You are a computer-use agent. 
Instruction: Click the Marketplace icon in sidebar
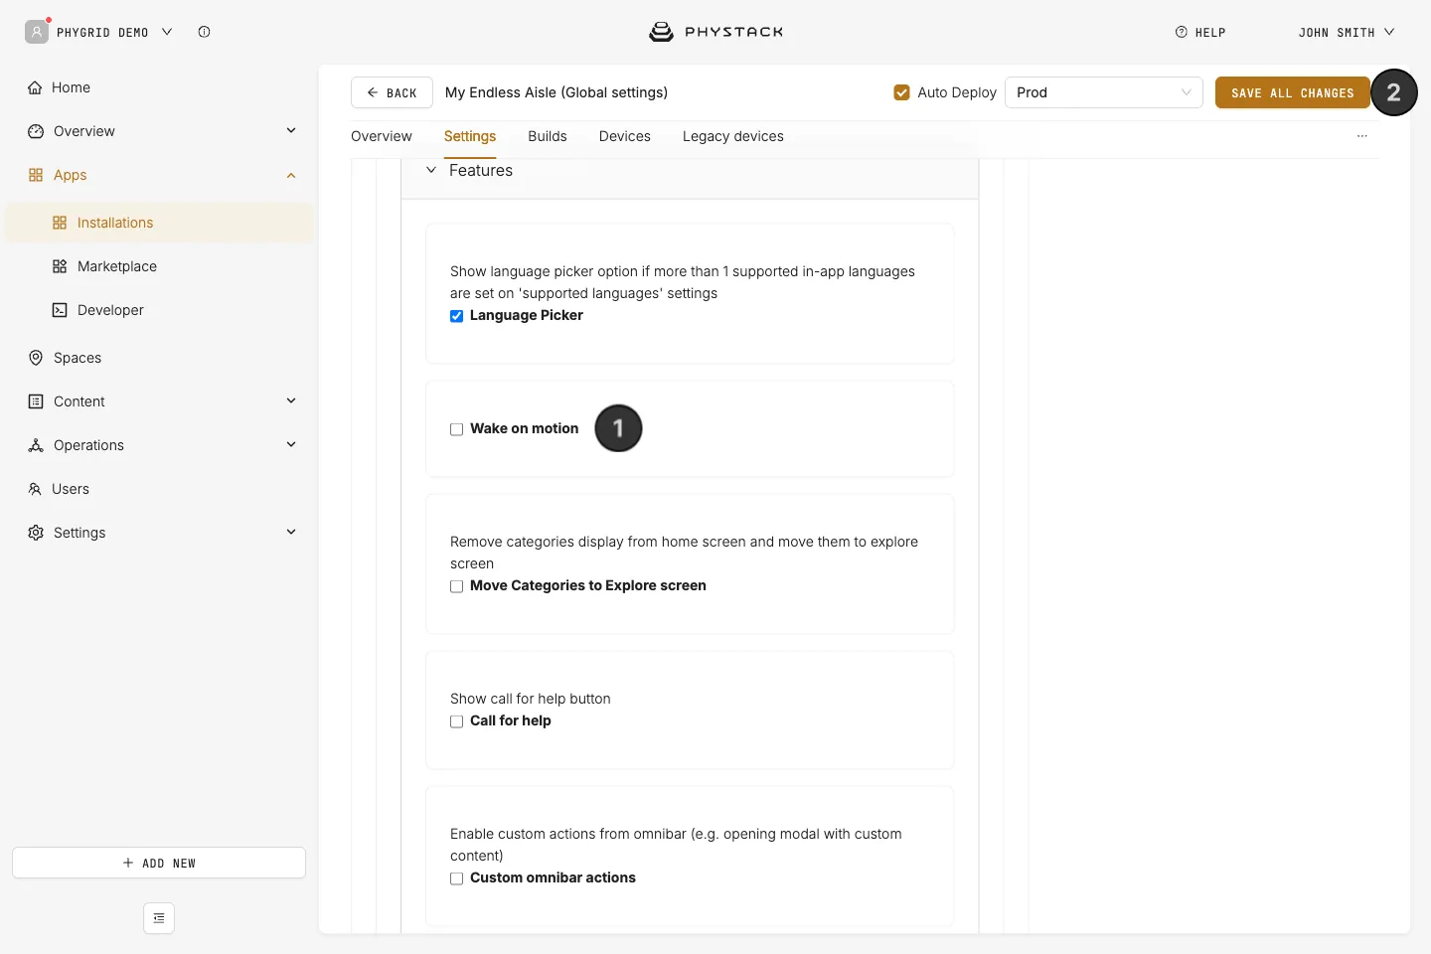[x=60, y=266]
